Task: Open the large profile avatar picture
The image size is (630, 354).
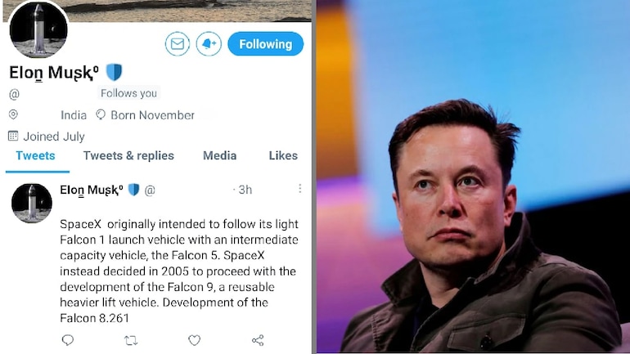Action: coord(38,30)
